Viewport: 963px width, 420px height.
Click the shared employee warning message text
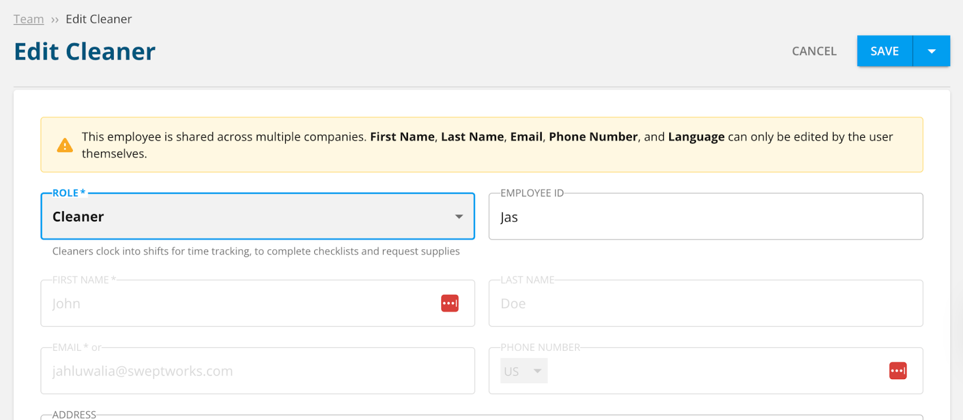pyautogui.click(x=486, y=144)
